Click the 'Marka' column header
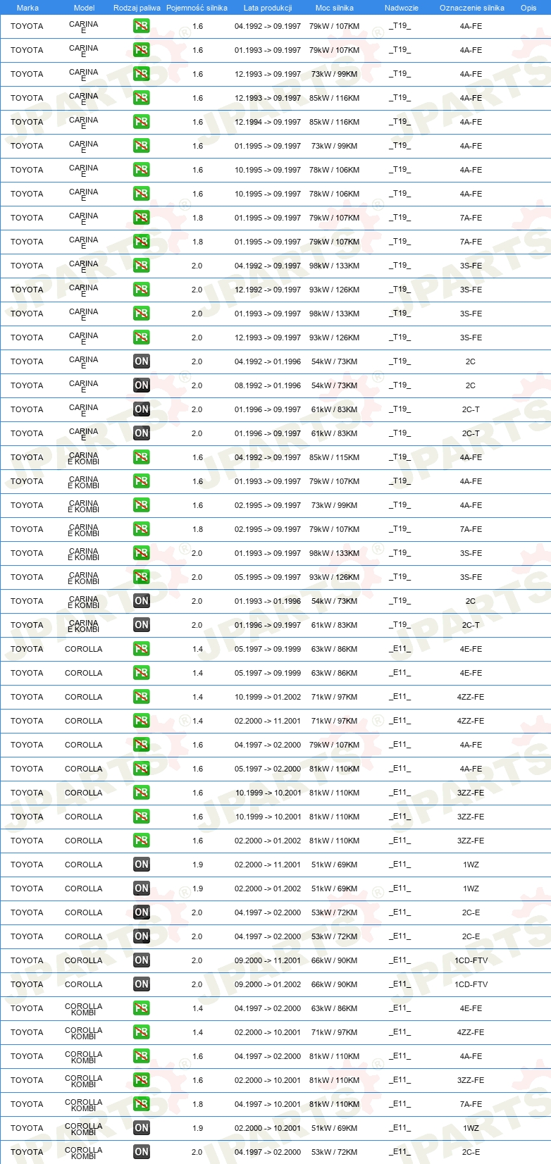Viewport: 551px width, 1164px height. (27, 8)
